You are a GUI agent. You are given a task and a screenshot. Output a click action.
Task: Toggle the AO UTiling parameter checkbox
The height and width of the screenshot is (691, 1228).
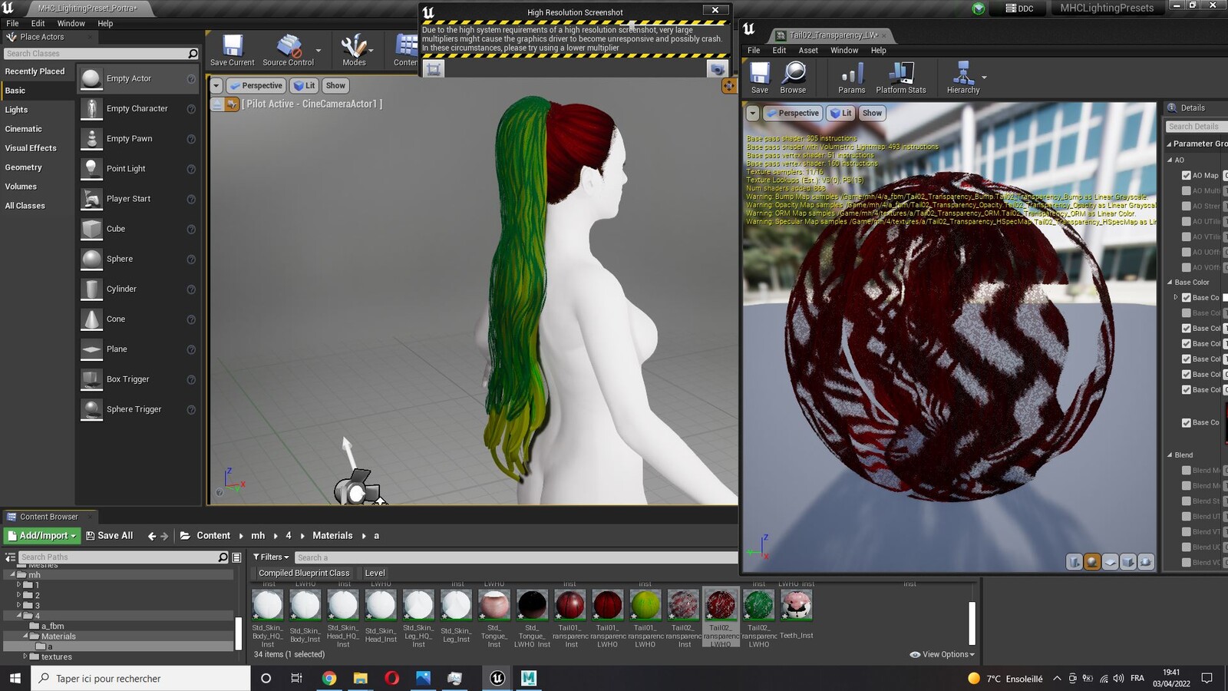click(1187, 222)
